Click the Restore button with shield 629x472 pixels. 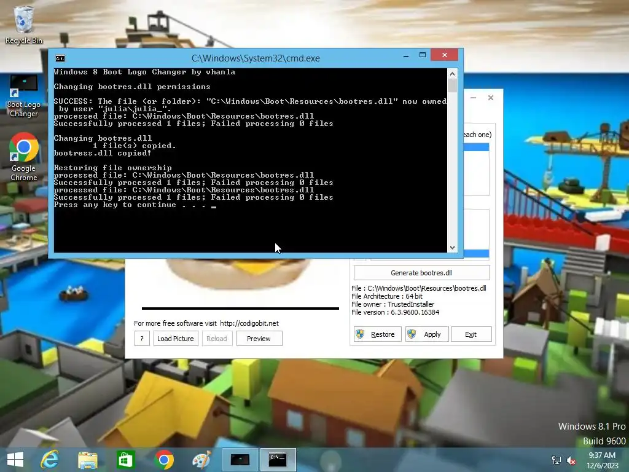pos(378,334)
